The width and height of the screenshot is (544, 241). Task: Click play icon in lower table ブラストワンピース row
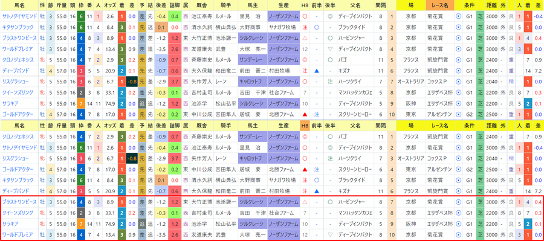click(458, 202)
